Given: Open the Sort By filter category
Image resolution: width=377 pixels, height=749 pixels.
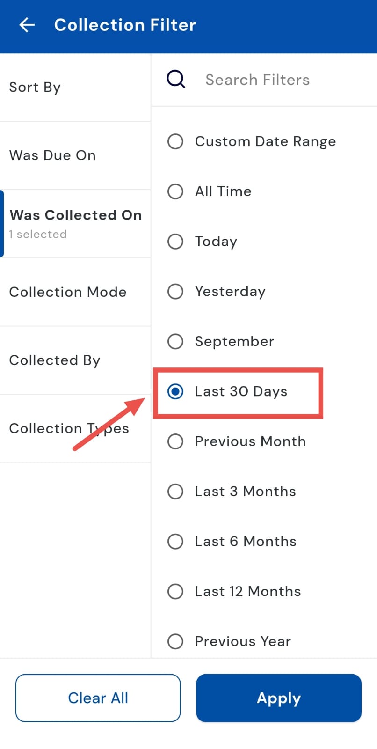Looking at the screenshot, I should click(75, 88).
